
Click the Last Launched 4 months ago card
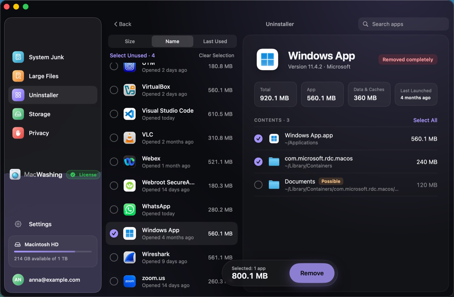416,94
